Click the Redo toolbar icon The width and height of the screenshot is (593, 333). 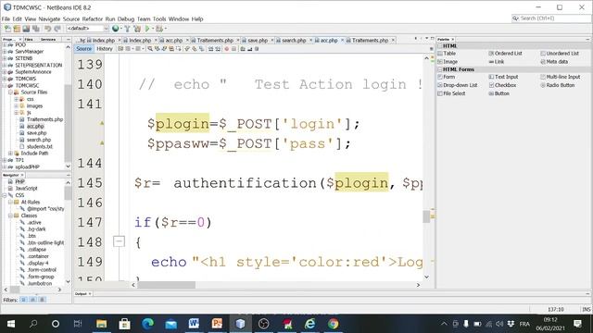[x=57, y=29]
